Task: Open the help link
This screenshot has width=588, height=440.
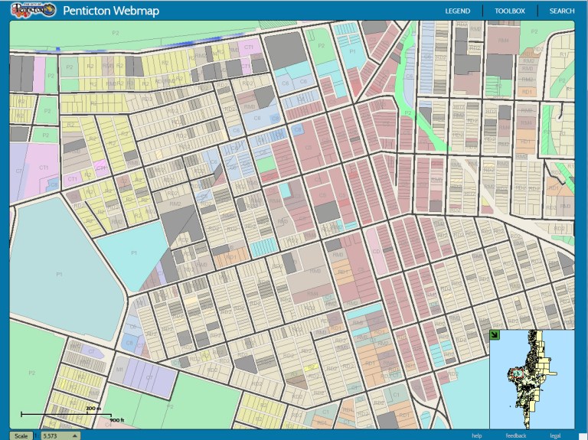Action: pyautogui.click(x=476, y=435)
